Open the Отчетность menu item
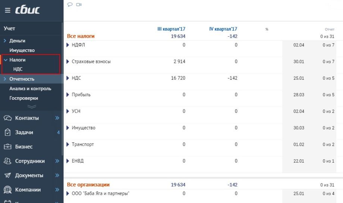Image resolution: width=343 pixels, height=203 pixels. coord(22,79)
